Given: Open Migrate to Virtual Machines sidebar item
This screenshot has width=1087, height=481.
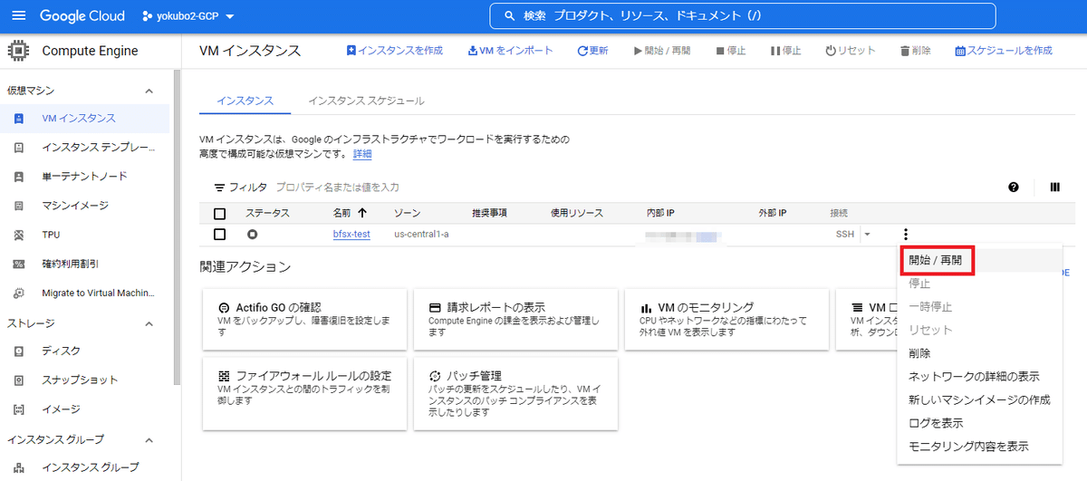Looking at the screenshot, I should pos(85,293).
